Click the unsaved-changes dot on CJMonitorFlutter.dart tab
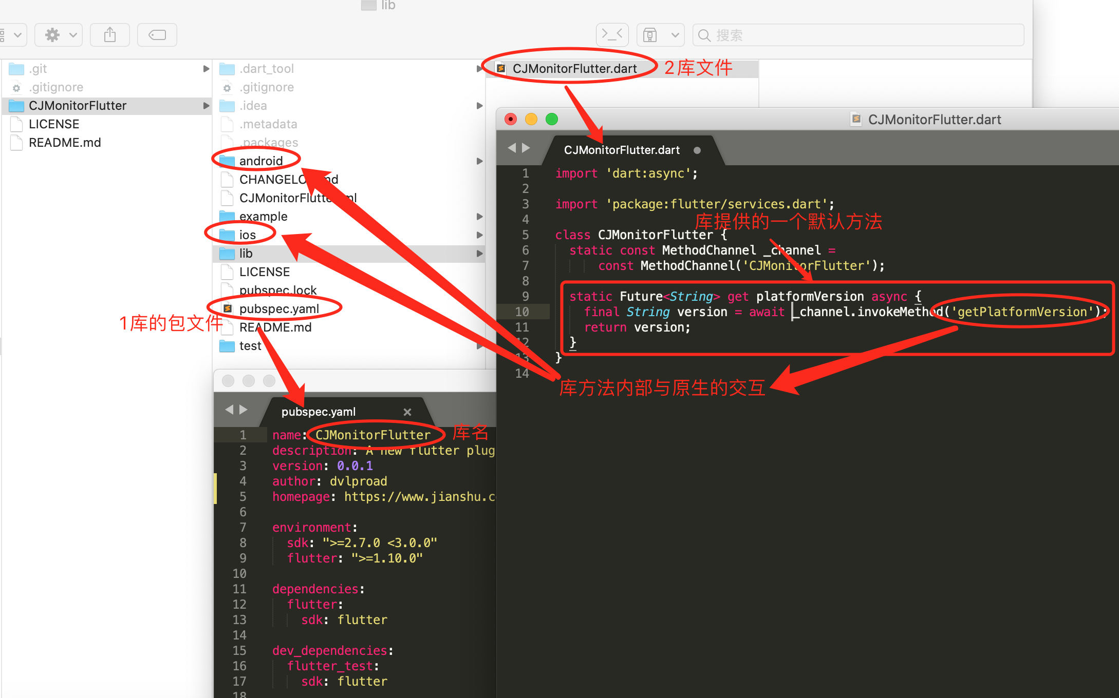1119x698 pixels. click(697, 150)
